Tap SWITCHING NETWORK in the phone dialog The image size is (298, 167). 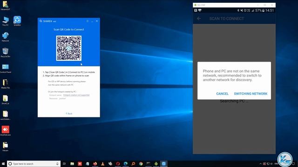[x=251, y=94]
